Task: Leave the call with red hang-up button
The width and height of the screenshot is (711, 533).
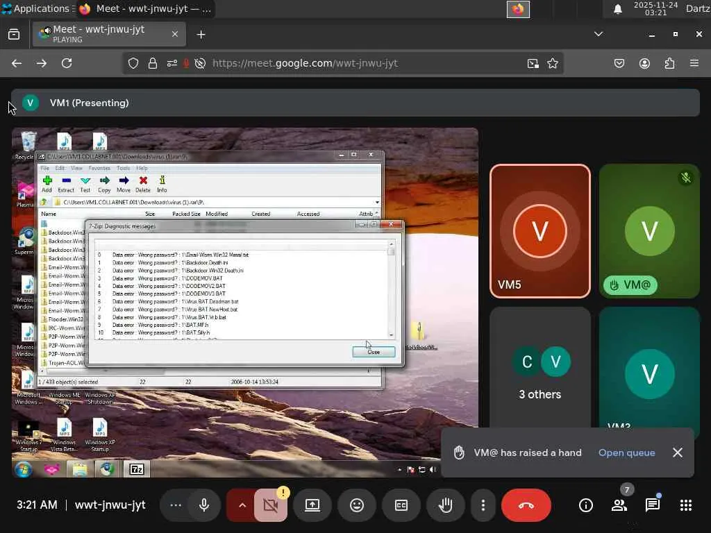Action: click(526, 505)
